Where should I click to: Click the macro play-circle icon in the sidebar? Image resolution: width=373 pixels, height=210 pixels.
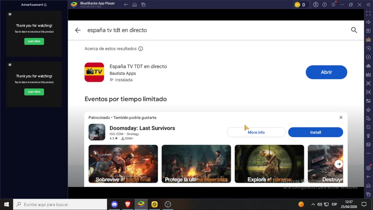(368, 48)
